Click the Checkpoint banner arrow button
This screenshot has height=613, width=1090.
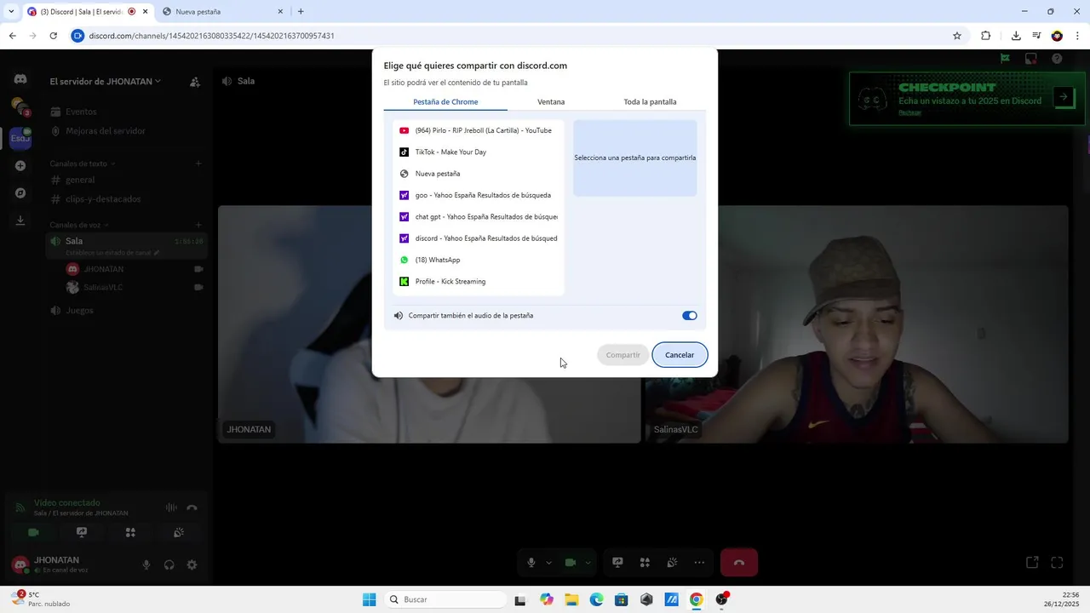[1063, 97]
